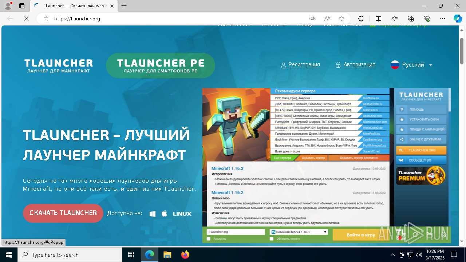Launch Firefox from the taskbar
This screenshot has height=262, width=466.
[x=185, y=255]
